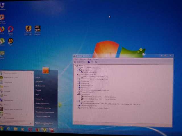Click the Windows Start orb
Screen dimensions: 182x136
pos(2,128)
